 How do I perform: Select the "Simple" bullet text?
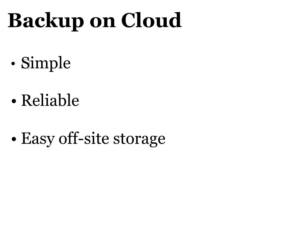[x=46, y=64]
